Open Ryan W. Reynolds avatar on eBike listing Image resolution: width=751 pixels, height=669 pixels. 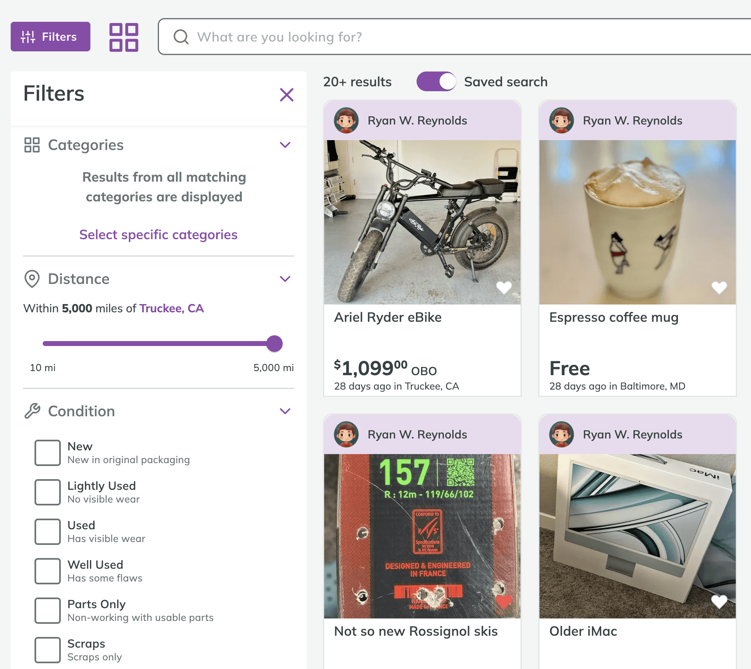pyautogui.click(x=346, y=120)
